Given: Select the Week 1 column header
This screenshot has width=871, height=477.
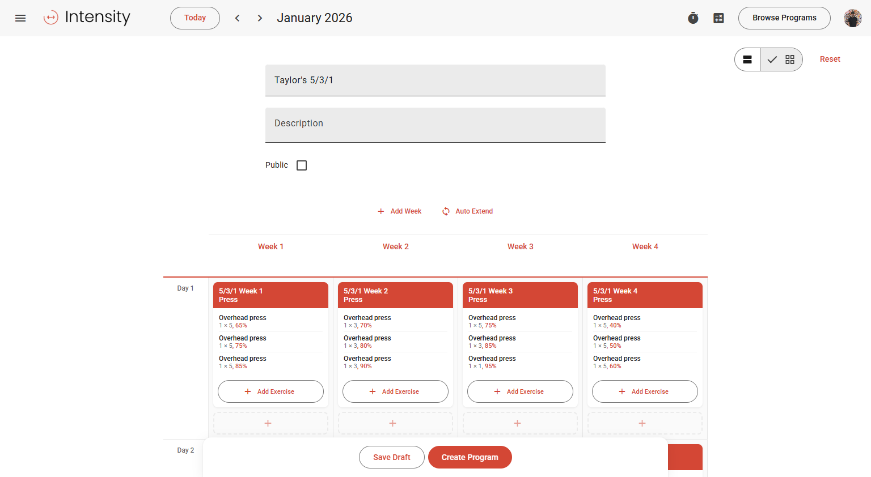Looking at the screenshot, I should 270,246.
